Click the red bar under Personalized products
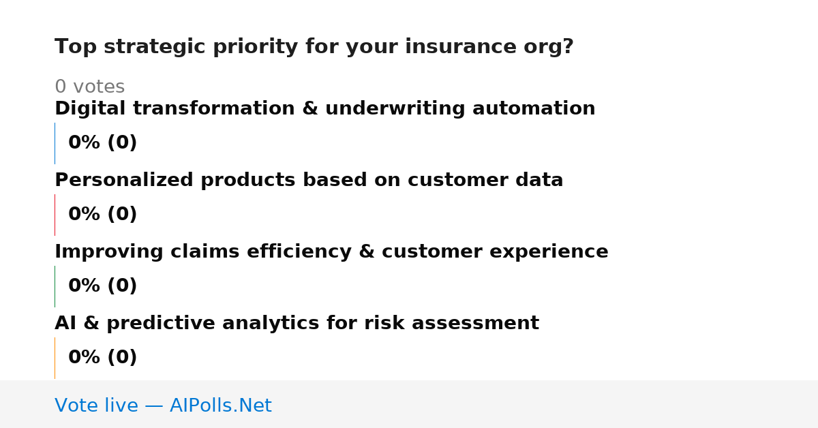The width and height of the screenshot is (818, 428). click(x=55, y=215)
